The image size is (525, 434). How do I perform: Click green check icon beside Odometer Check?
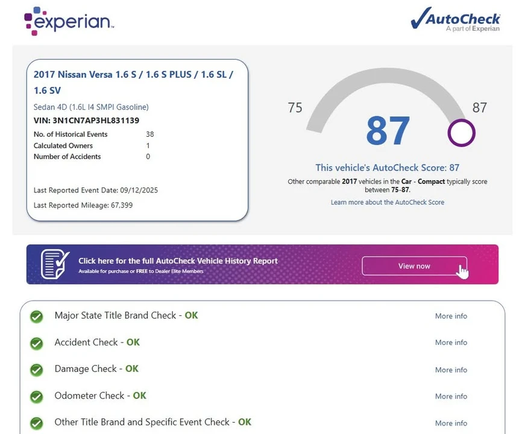click(37, 397)
